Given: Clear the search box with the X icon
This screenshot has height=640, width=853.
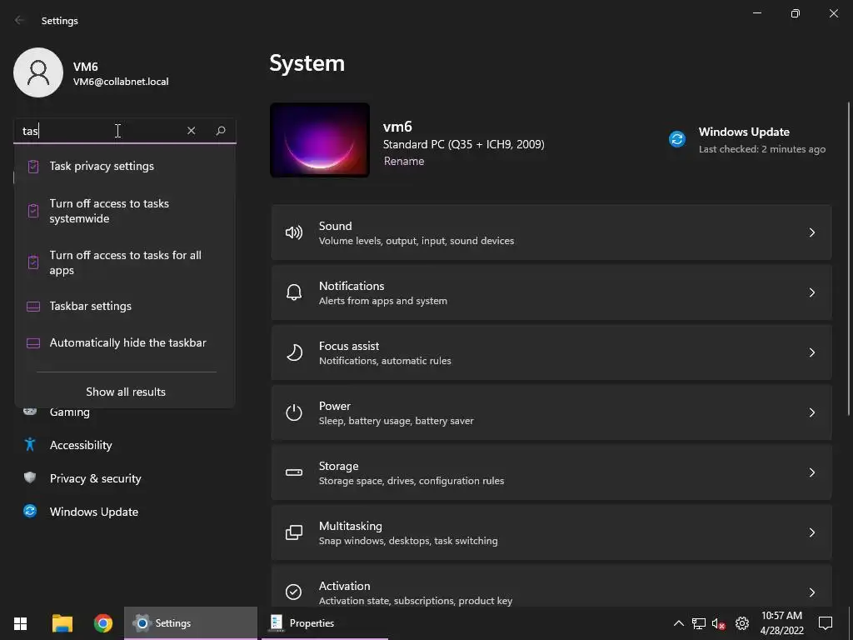Looking at the screenshot, I should click(x=191, y=131).
